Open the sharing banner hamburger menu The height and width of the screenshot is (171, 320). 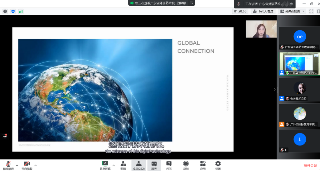[x=191, y=3]
